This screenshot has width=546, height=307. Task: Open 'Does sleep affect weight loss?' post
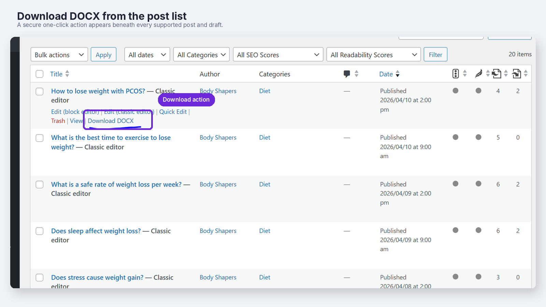point(96,231)
